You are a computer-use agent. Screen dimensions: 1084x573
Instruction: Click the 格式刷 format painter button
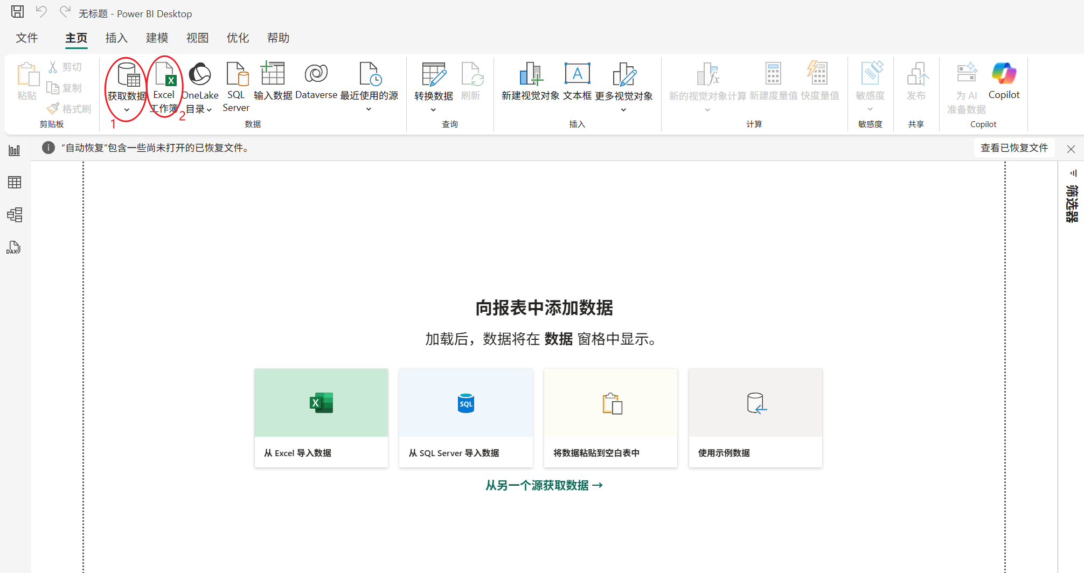coord(69,109)
